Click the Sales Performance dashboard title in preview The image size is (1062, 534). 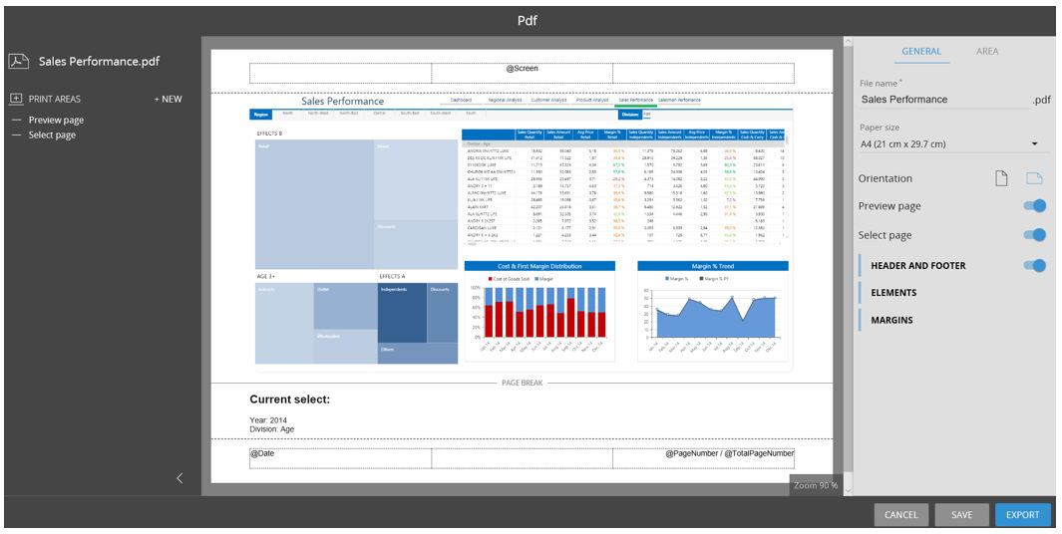(343, 101)
